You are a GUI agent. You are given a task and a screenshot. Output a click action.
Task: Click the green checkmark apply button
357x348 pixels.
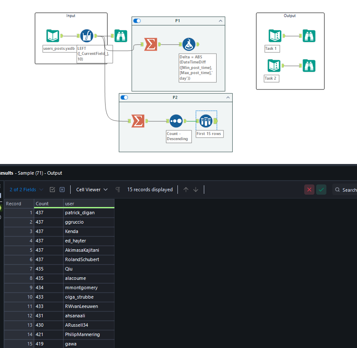(321, 190)
